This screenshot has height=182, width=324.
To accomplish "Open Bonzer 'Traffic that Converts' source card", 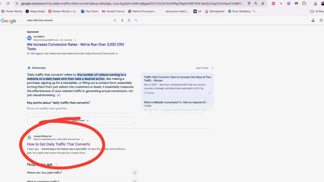I will [x=178, y=85].
